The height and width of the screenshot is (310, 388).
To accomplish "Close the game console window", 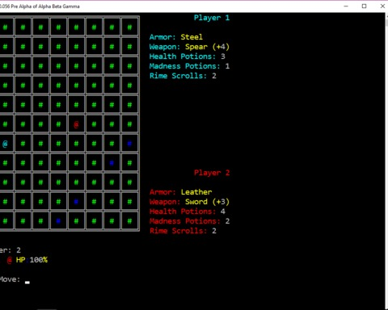I will pyautogui.click(x=382, y=6).
